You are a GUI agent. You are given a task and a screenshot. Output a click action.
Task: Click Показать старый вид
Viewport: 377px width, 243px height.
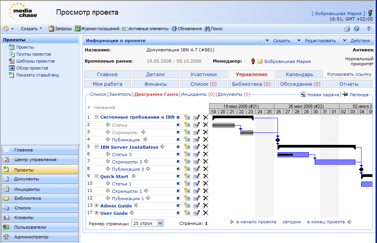click(37, 75)
